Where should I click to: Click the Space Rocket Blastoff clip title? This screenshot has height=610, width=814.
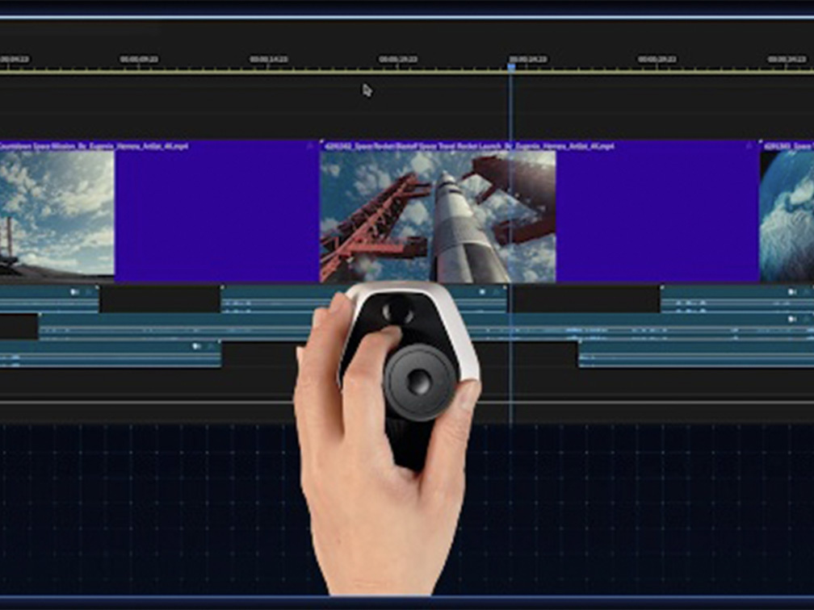coord(469,146)
